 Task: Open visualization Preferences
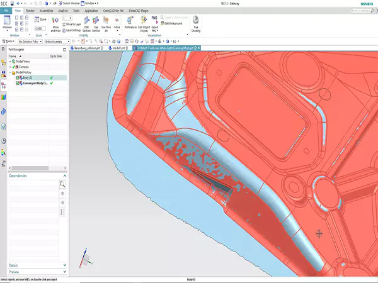coord(130,23)
